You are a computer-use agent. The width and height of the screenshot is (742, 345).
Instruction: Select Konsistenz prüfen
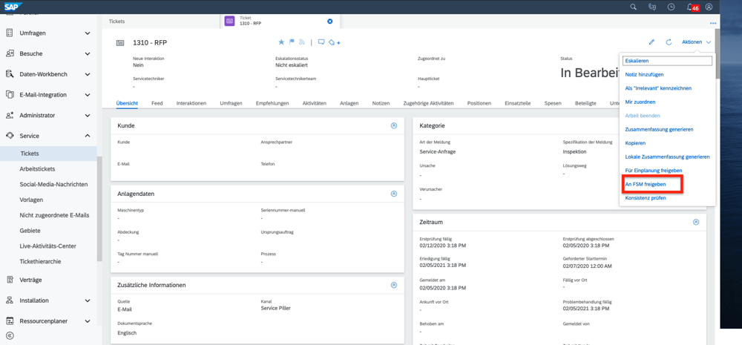646,198
